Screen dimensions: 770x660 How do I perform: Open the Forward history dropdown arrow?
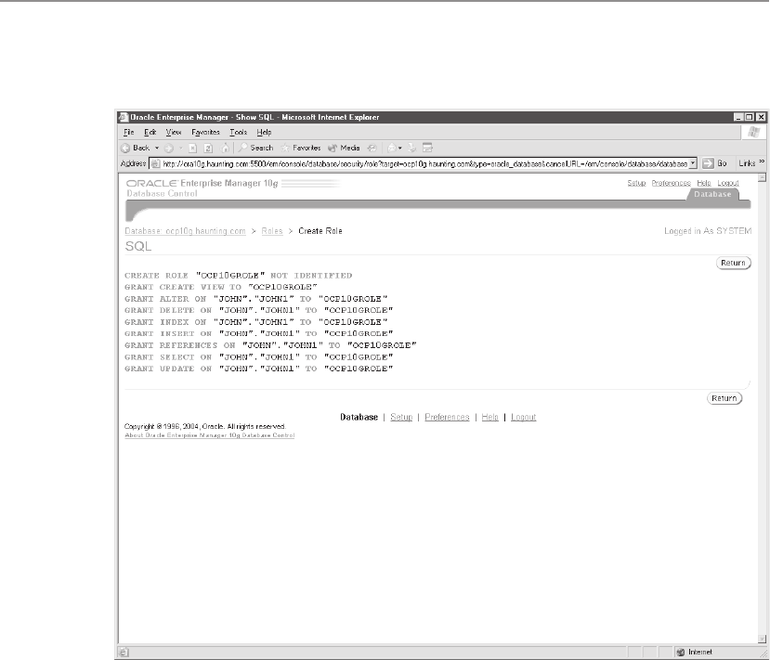coord(181,149)
